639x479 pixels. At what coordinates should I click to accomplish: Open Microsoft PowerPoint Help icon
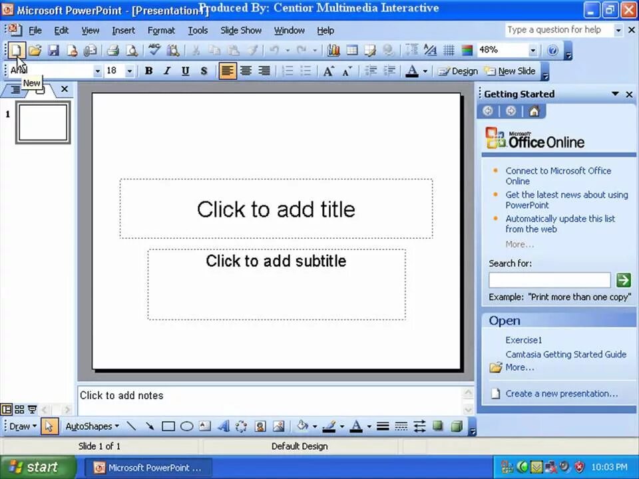[x=552, y=51]
